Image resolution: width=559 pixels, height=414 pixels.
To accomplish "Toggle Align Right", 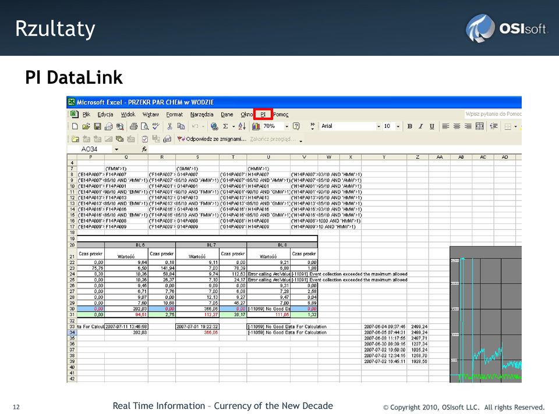I will [468, 126].
